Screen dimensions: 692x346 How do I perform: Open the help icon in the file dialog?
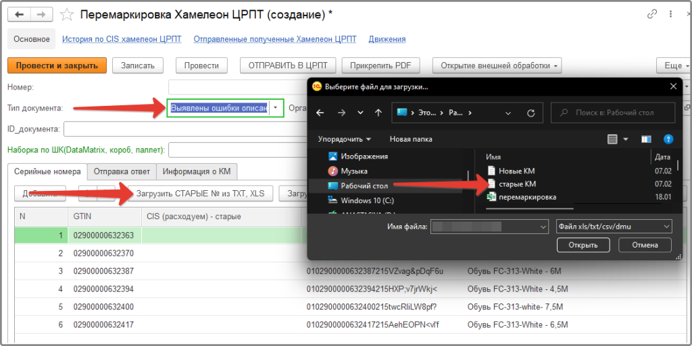pos(668,139)
